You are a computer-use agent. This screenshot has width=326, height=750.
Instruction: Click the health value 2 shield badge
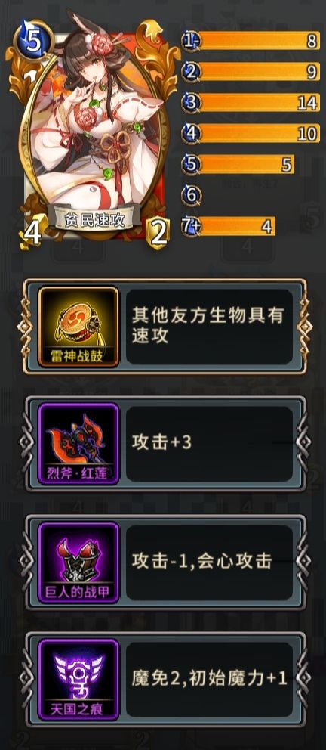(x=159, y=233)
